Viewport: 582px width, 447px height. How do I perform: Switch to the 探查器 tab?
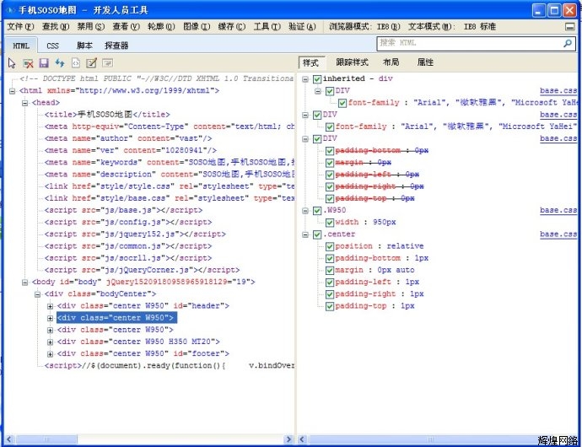[x=116, y=46]
